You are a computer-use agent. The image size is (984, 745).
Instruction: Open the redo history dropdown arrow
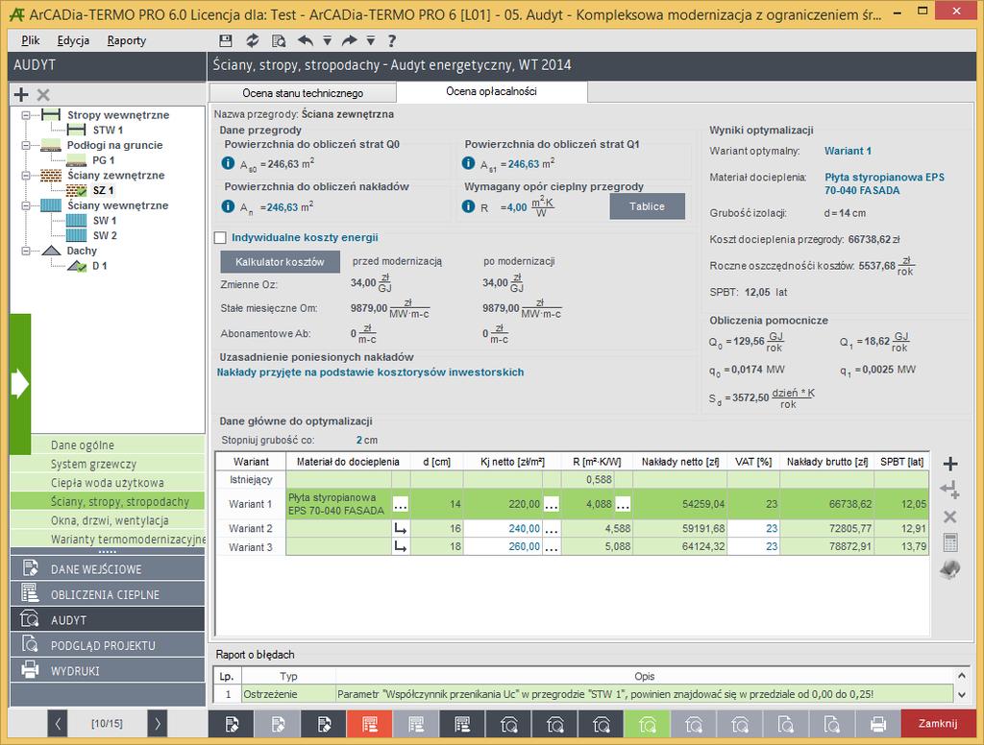point(371,40)
